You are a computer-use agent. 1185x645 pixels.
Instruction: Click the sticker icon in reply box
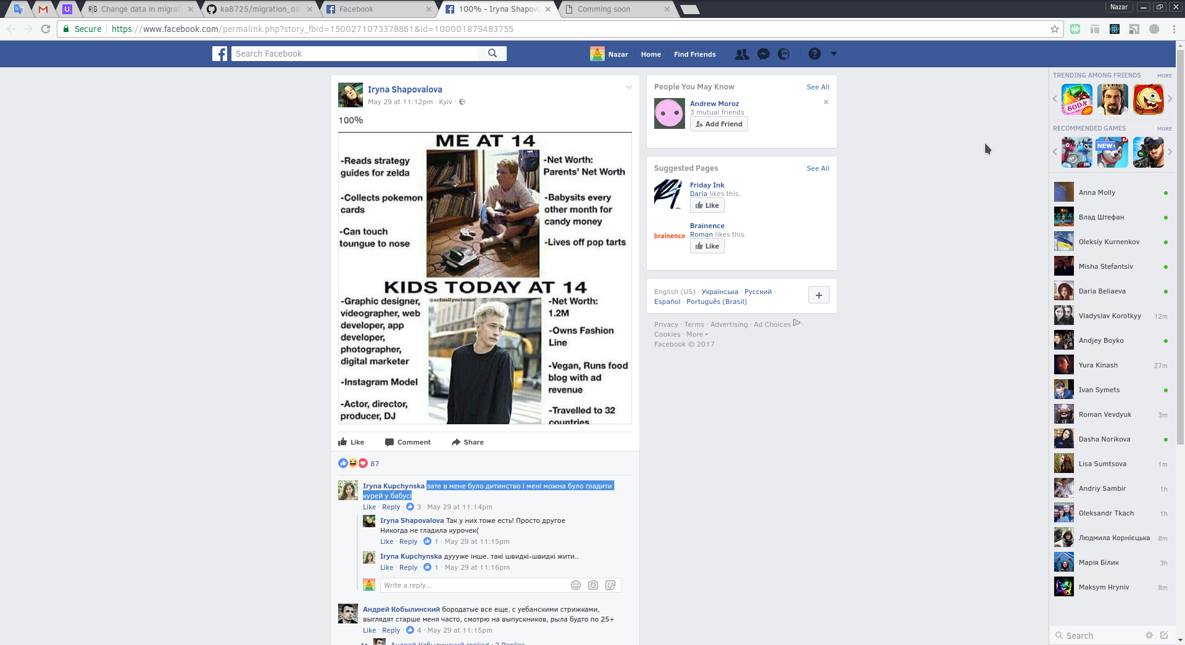(610, 585)
